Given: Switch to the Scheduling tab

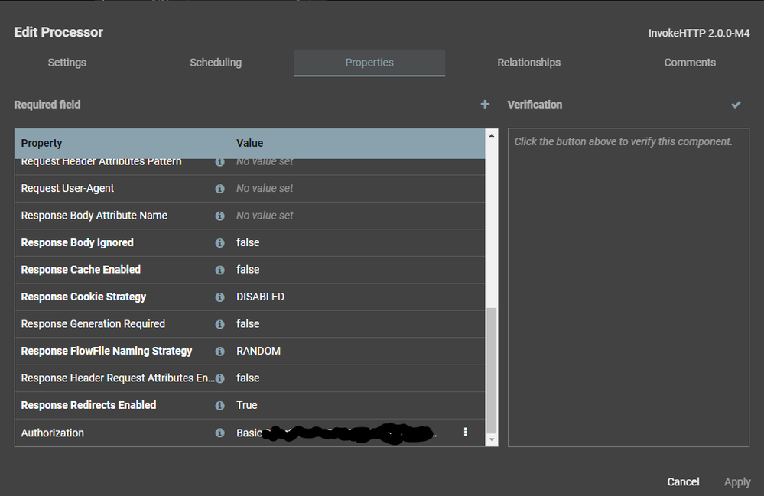Looking at the screenshot, I should 216,63.
